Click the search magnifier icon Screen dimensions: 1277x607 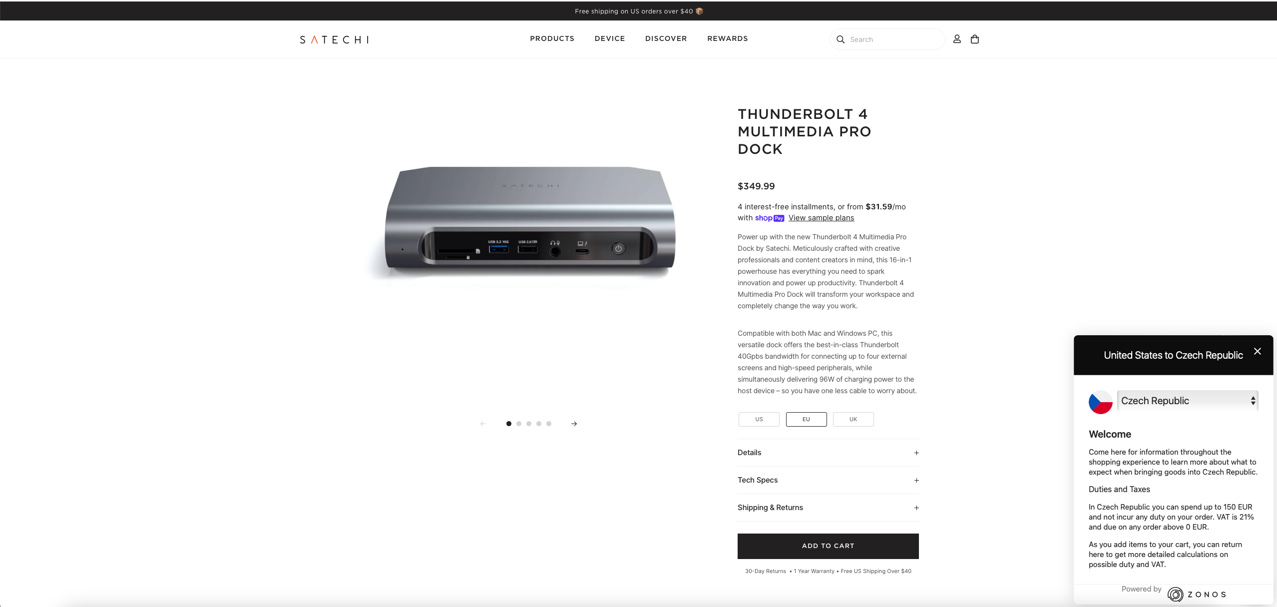841,39
